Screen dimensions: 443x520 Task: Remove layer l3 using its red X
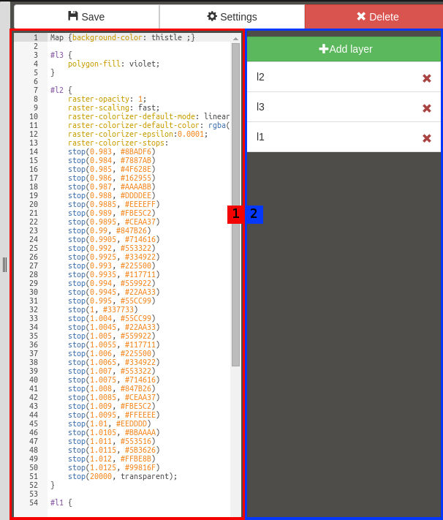[x=427, y=108]
